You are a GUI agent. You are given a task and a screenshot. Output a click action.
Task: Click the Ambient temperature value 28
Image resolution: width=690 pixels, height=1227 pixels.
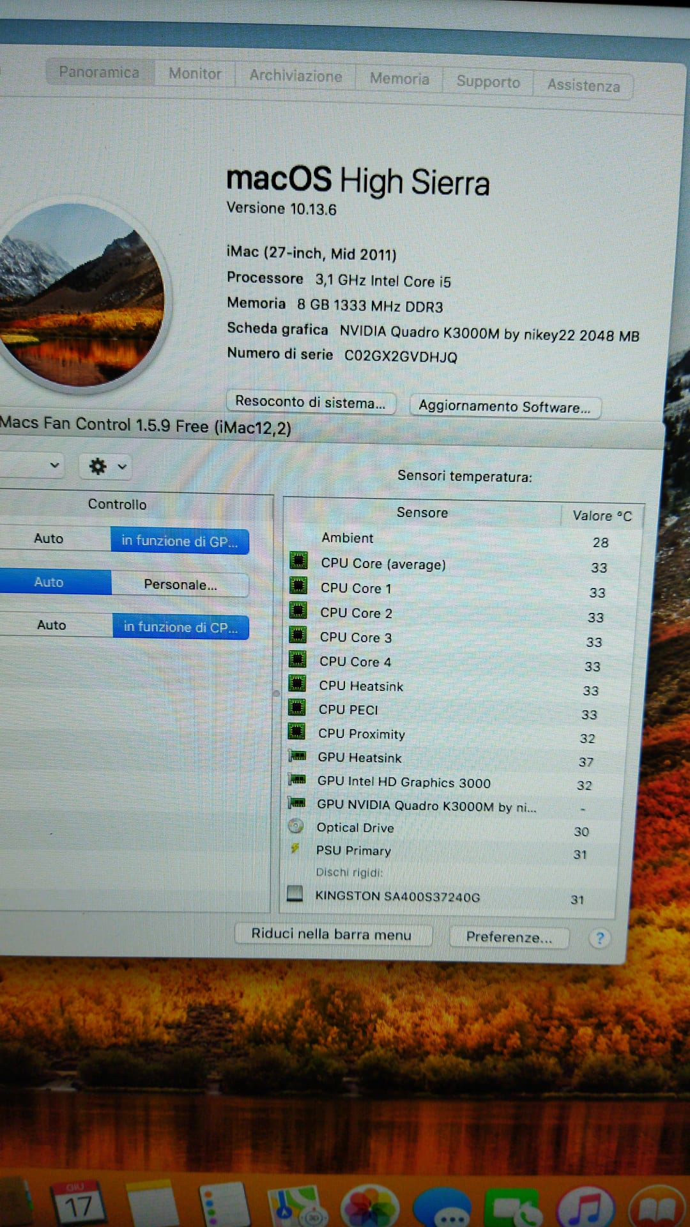coord(600,542)
